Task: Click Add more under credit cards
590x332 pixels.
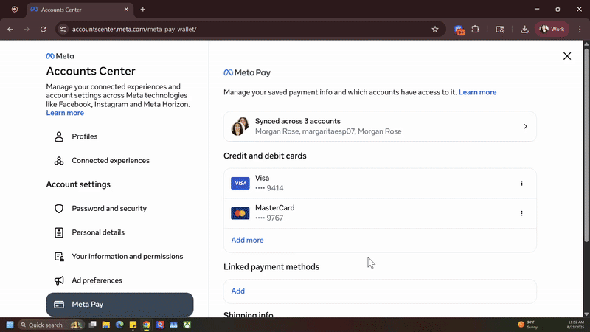Action: click(247, 240)
